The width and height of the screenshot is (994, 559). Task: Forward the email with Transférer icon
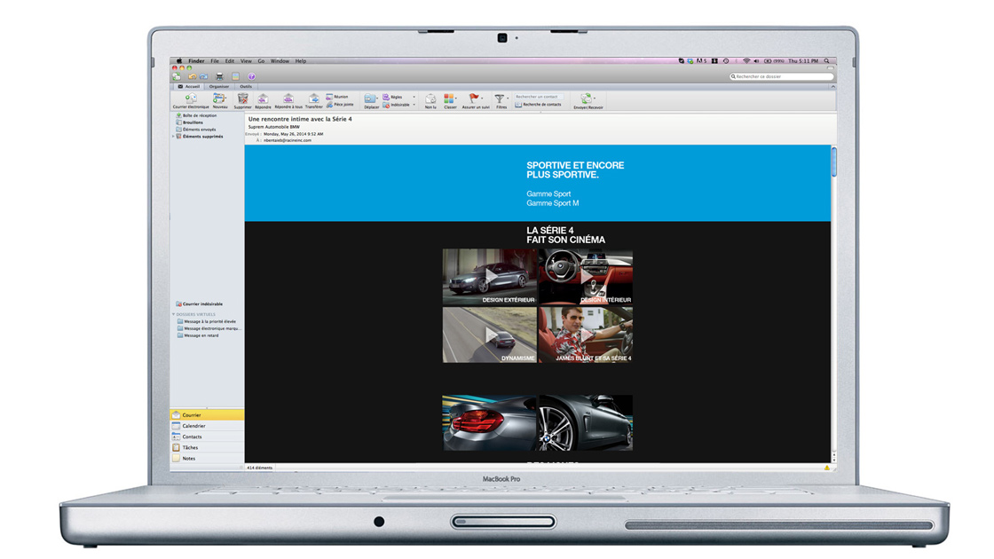pos(314,98)
